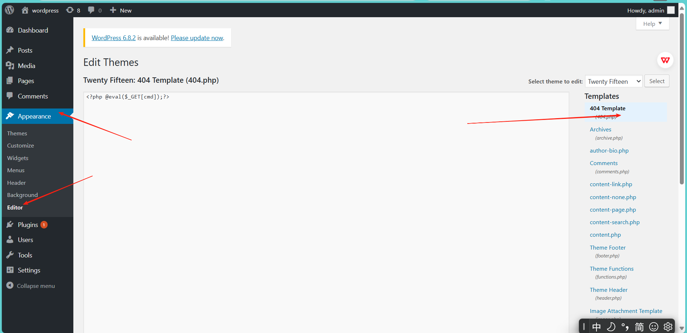
Task: Open the Widgets submenu item
Action: (x=18, y=158)
